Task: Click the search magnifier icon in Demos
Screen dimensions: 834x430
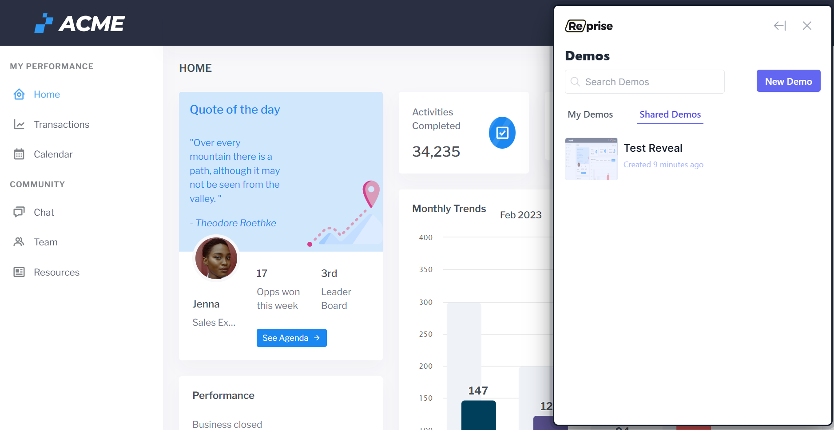Action: point(575,82)
